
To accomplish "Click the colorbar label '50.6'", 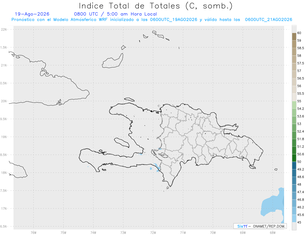I will [x=300, y=154].
